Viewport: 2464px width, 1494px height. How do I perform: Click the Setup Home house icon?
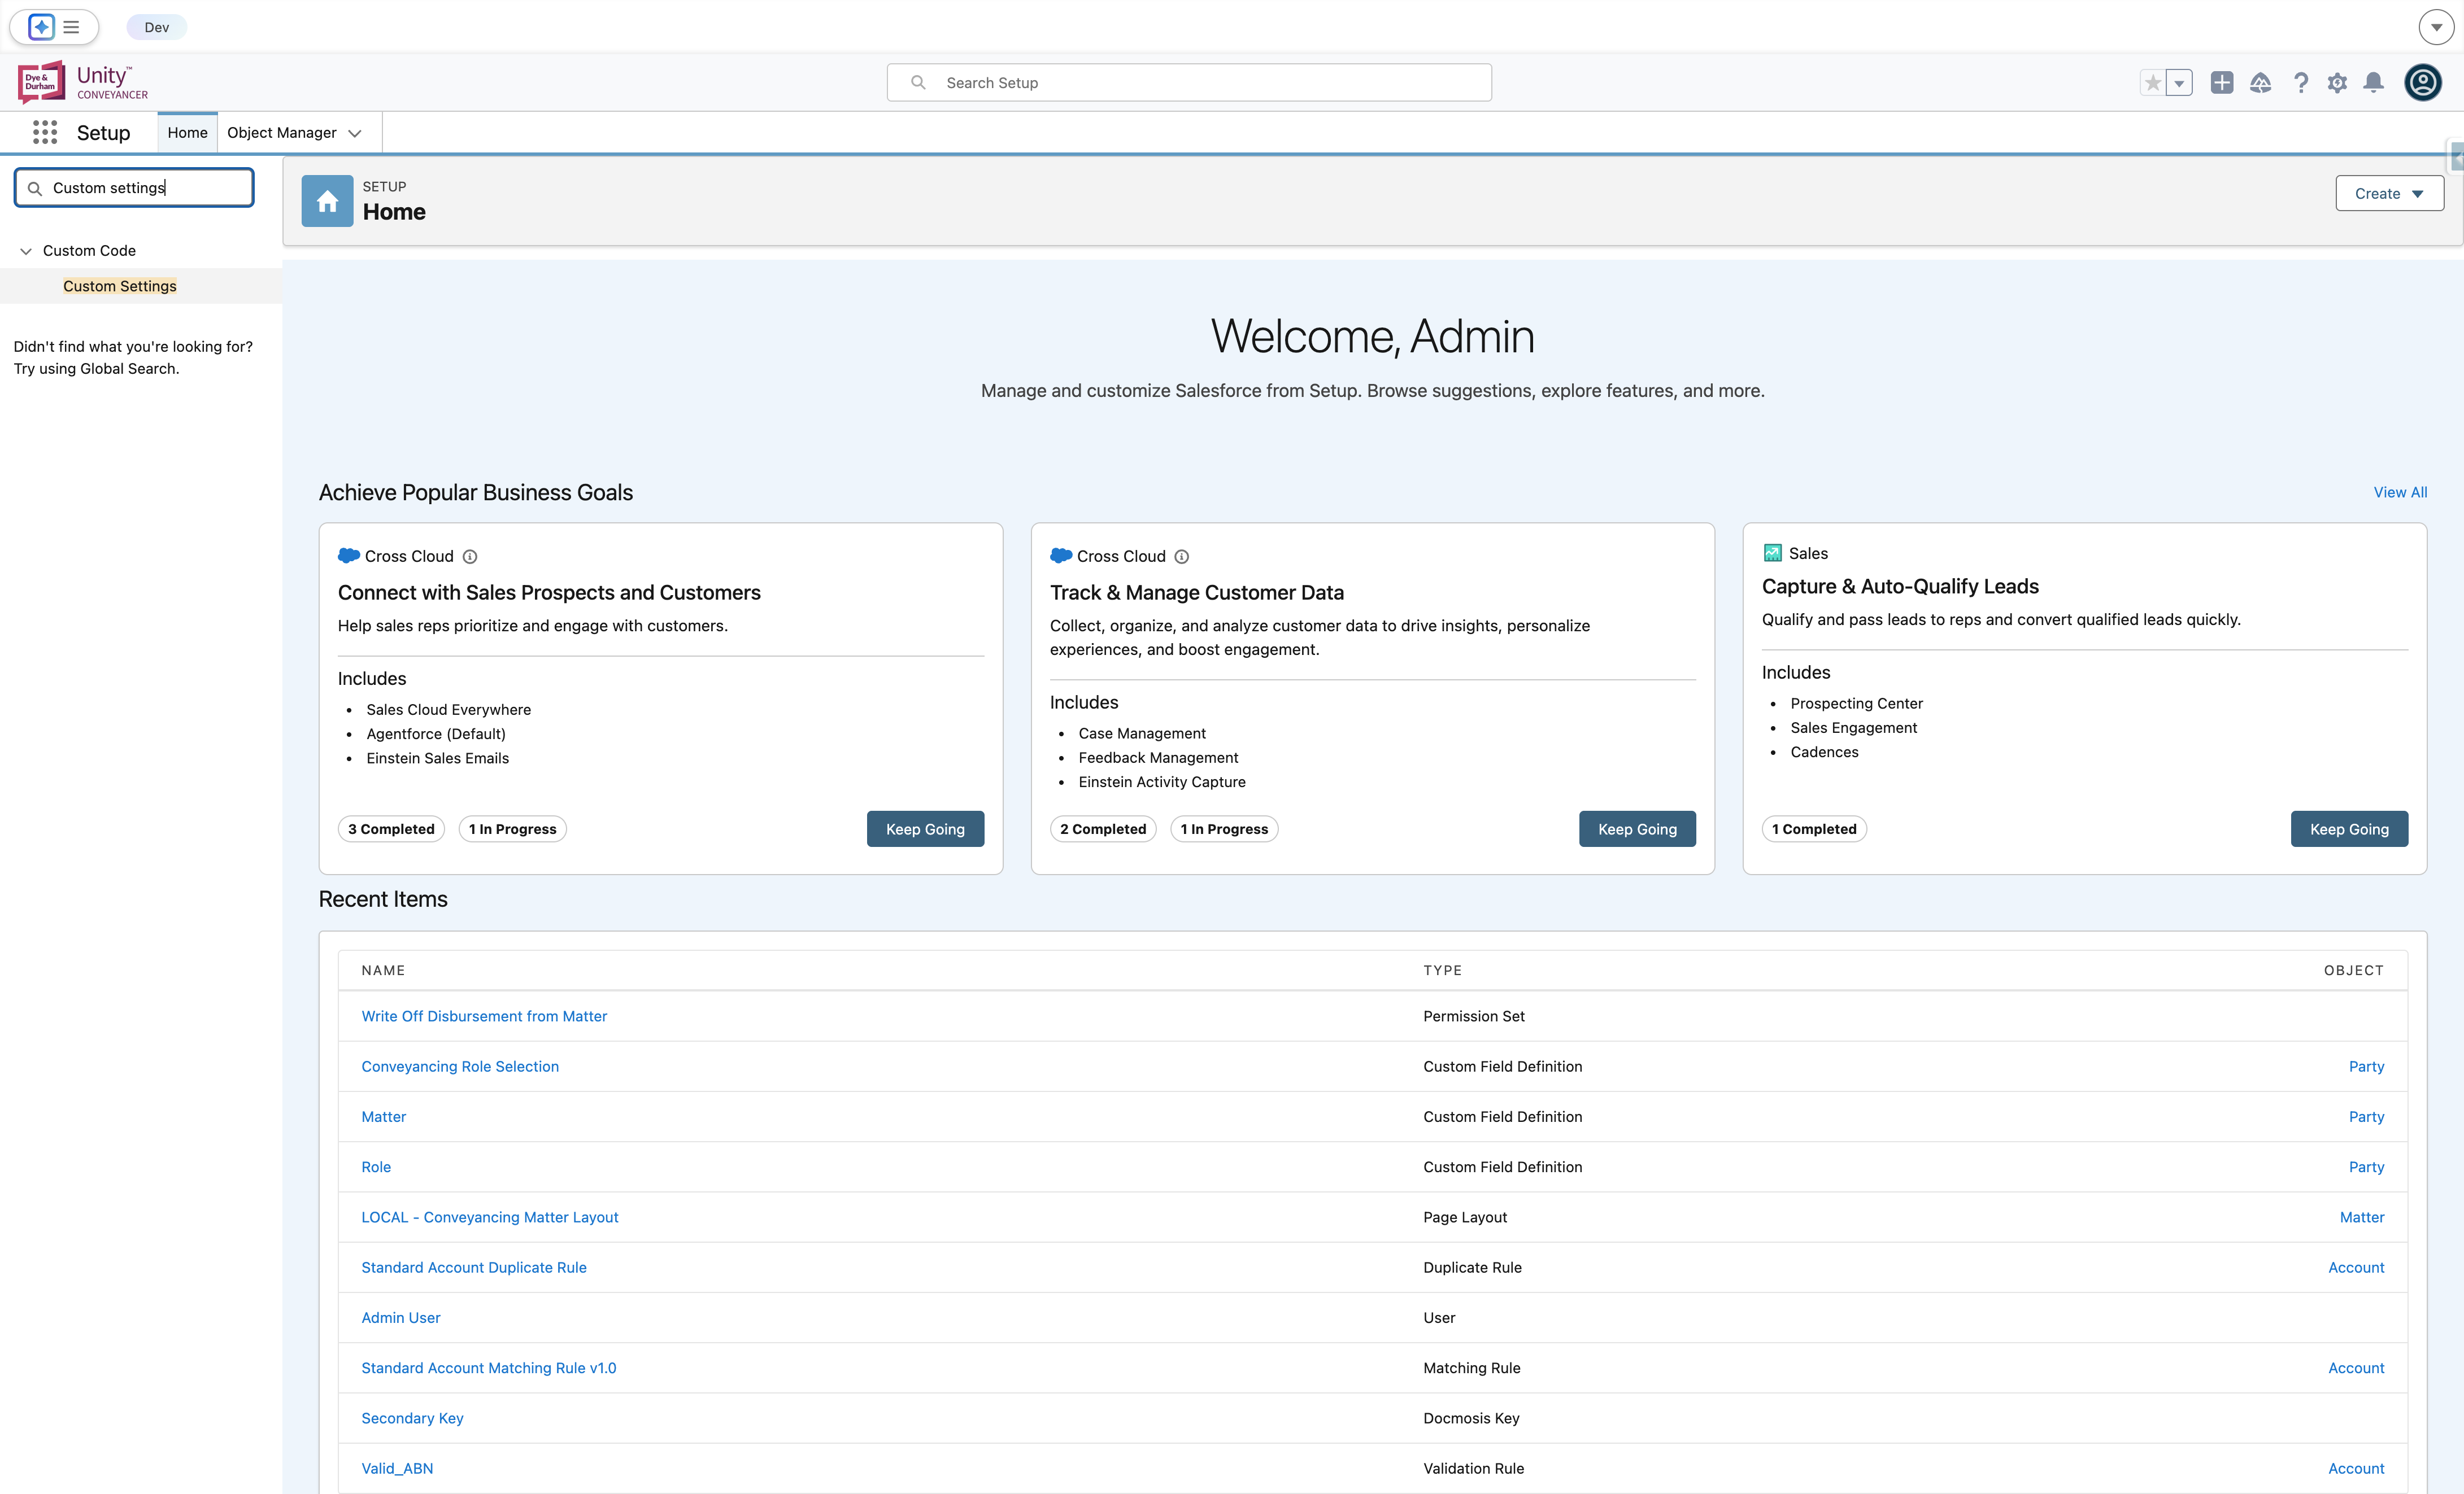[327, 201]
